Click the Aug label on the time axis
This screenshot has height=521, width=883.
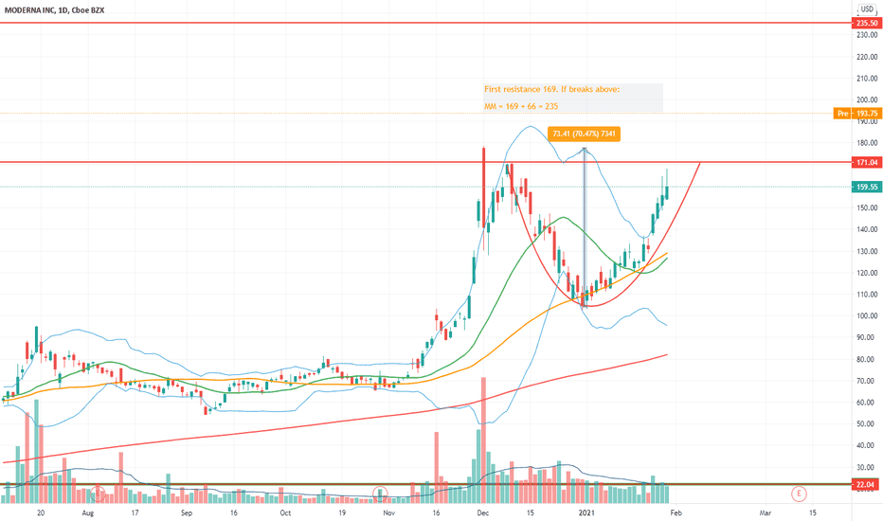tap(88, 513)
